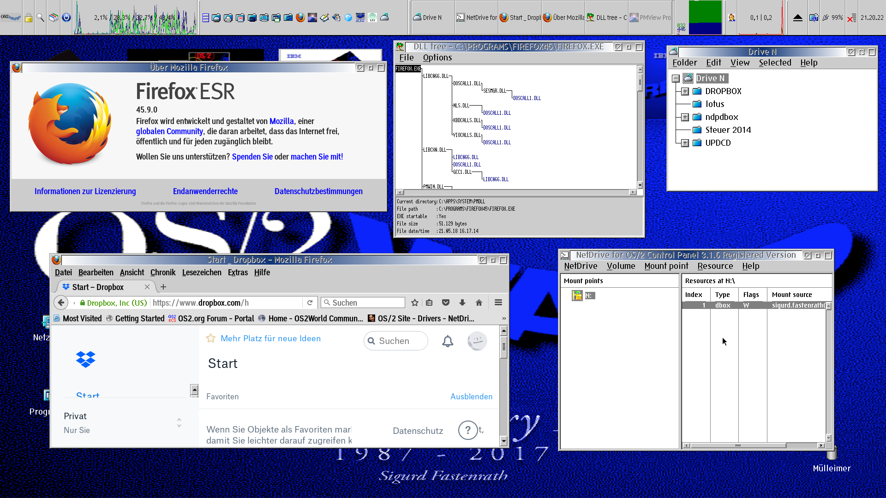Click the blue power shutdown icon
The height and width of the screenshot is (498, 886).
click(66, 18)
